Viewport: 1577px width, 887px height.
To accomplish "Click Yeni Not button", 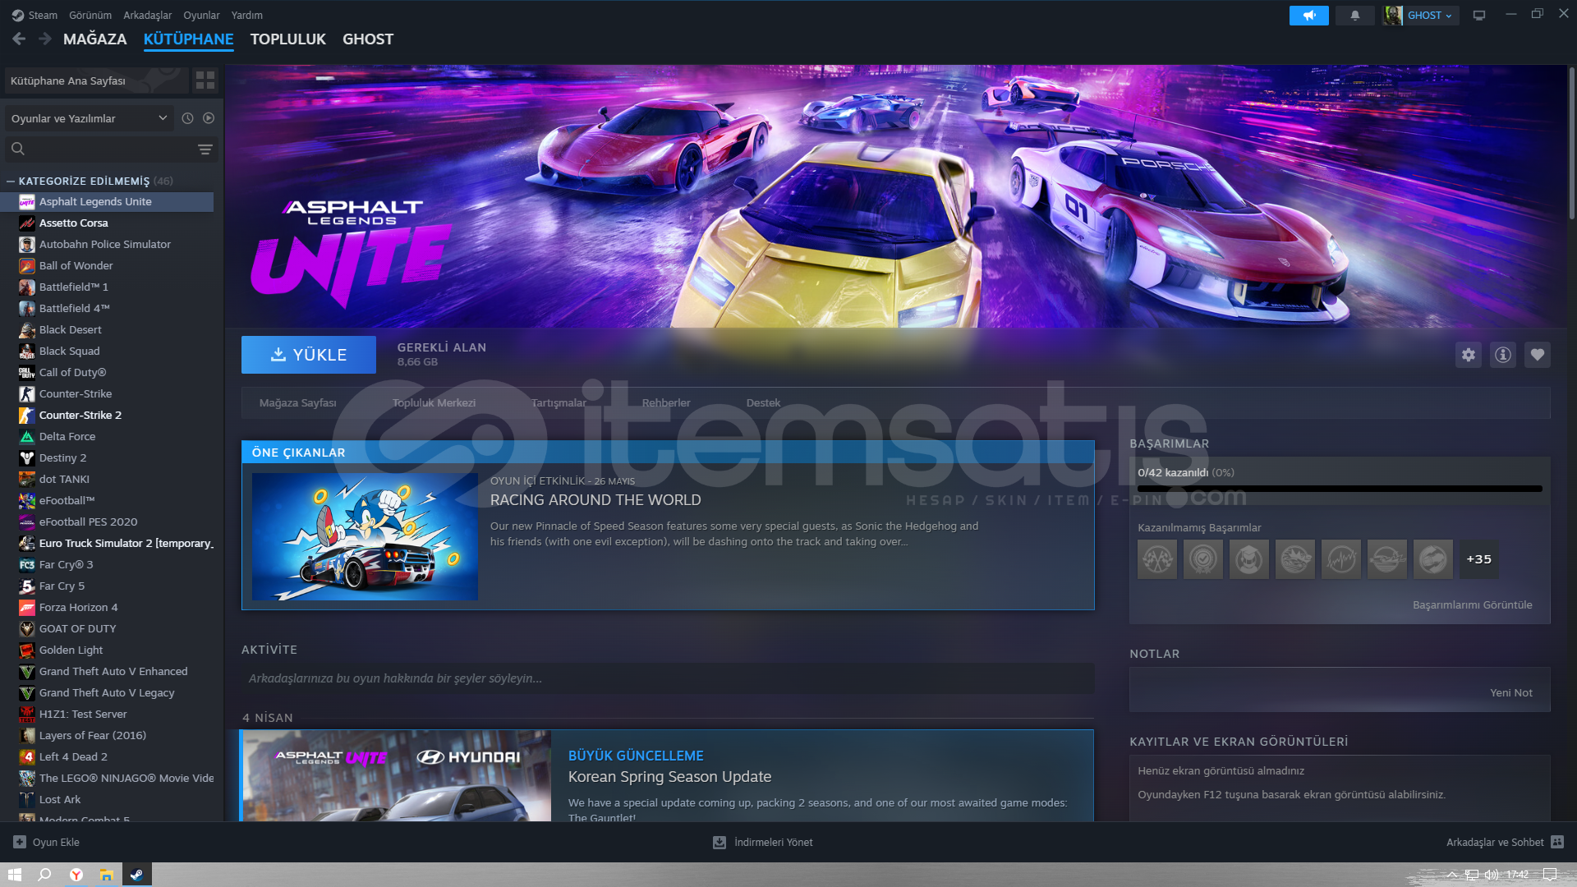I will coord(1510,692).
